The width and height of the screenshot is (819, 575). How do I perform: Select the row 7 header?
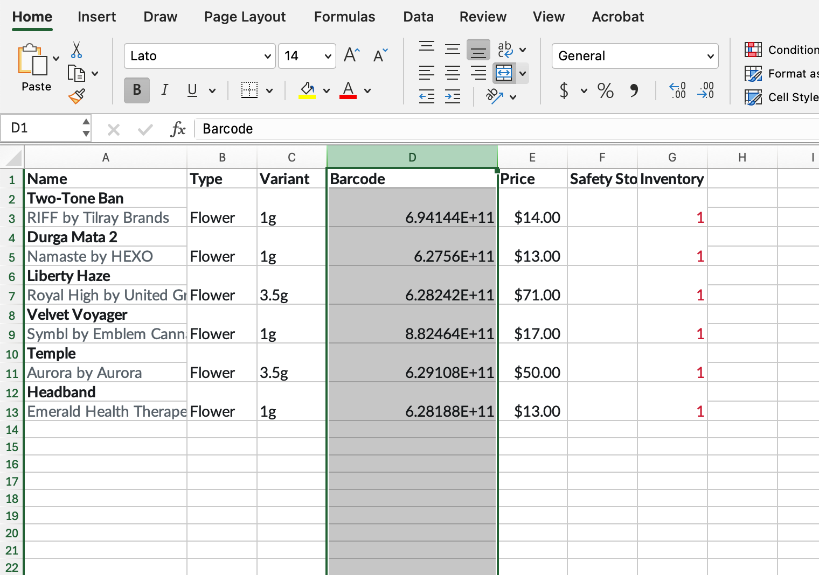(x=12, y=296)
